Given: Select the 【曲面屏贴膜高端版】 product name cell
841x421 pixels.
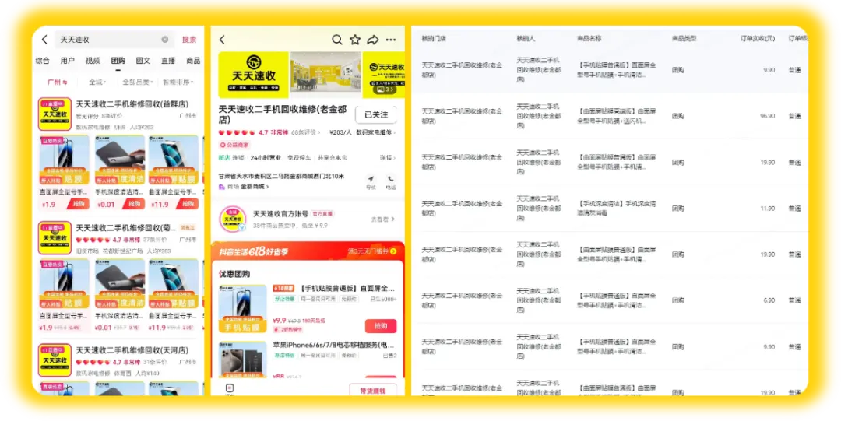Looking at the screenshot, I should click(617, 116).
